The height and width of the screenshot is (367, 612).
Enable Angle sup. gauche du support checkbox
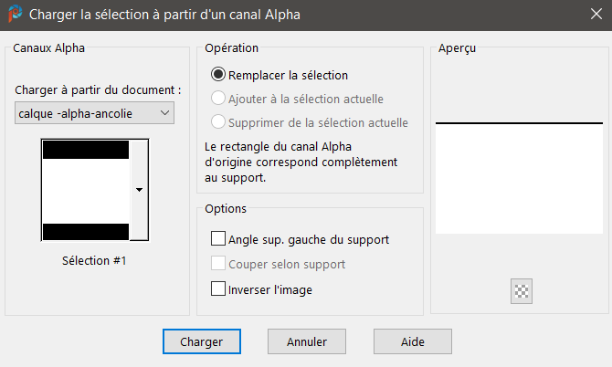click(218, 239)
